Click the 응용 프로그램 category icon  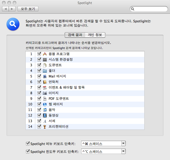tap(45, 54)
